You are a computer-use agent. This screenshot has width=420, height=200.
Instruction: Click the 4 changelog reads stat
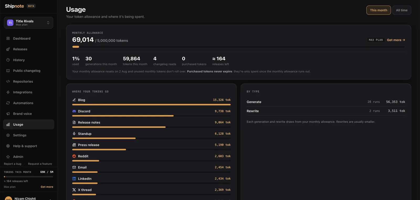pyautogui.click(x=165, y=61)
